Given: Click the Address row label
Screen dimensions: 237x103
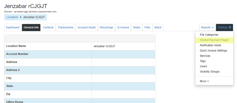Looking at the screenshot, I should (x=12, y=62).
